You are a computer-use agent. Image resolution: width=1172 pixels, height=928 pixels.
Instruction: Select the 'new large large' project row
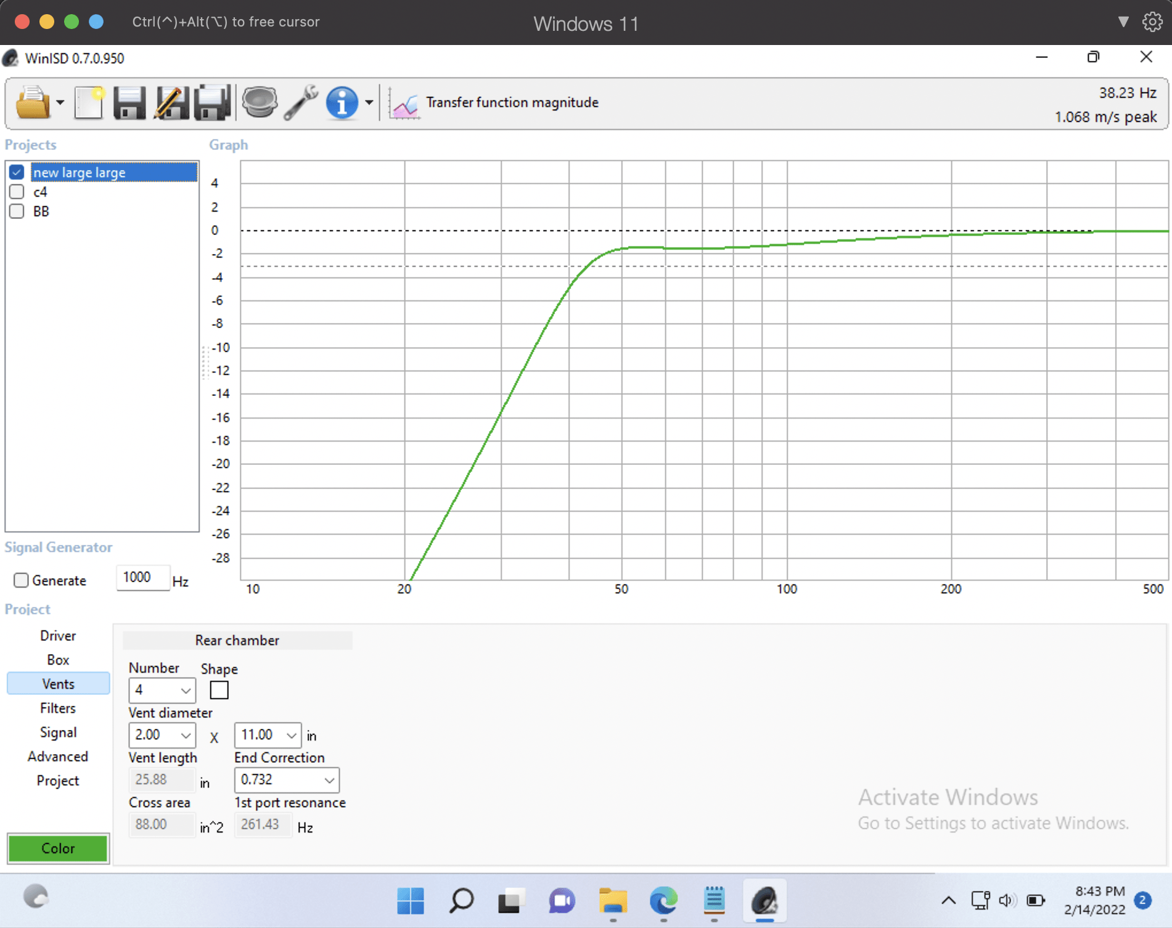click(x=114, y=172)
